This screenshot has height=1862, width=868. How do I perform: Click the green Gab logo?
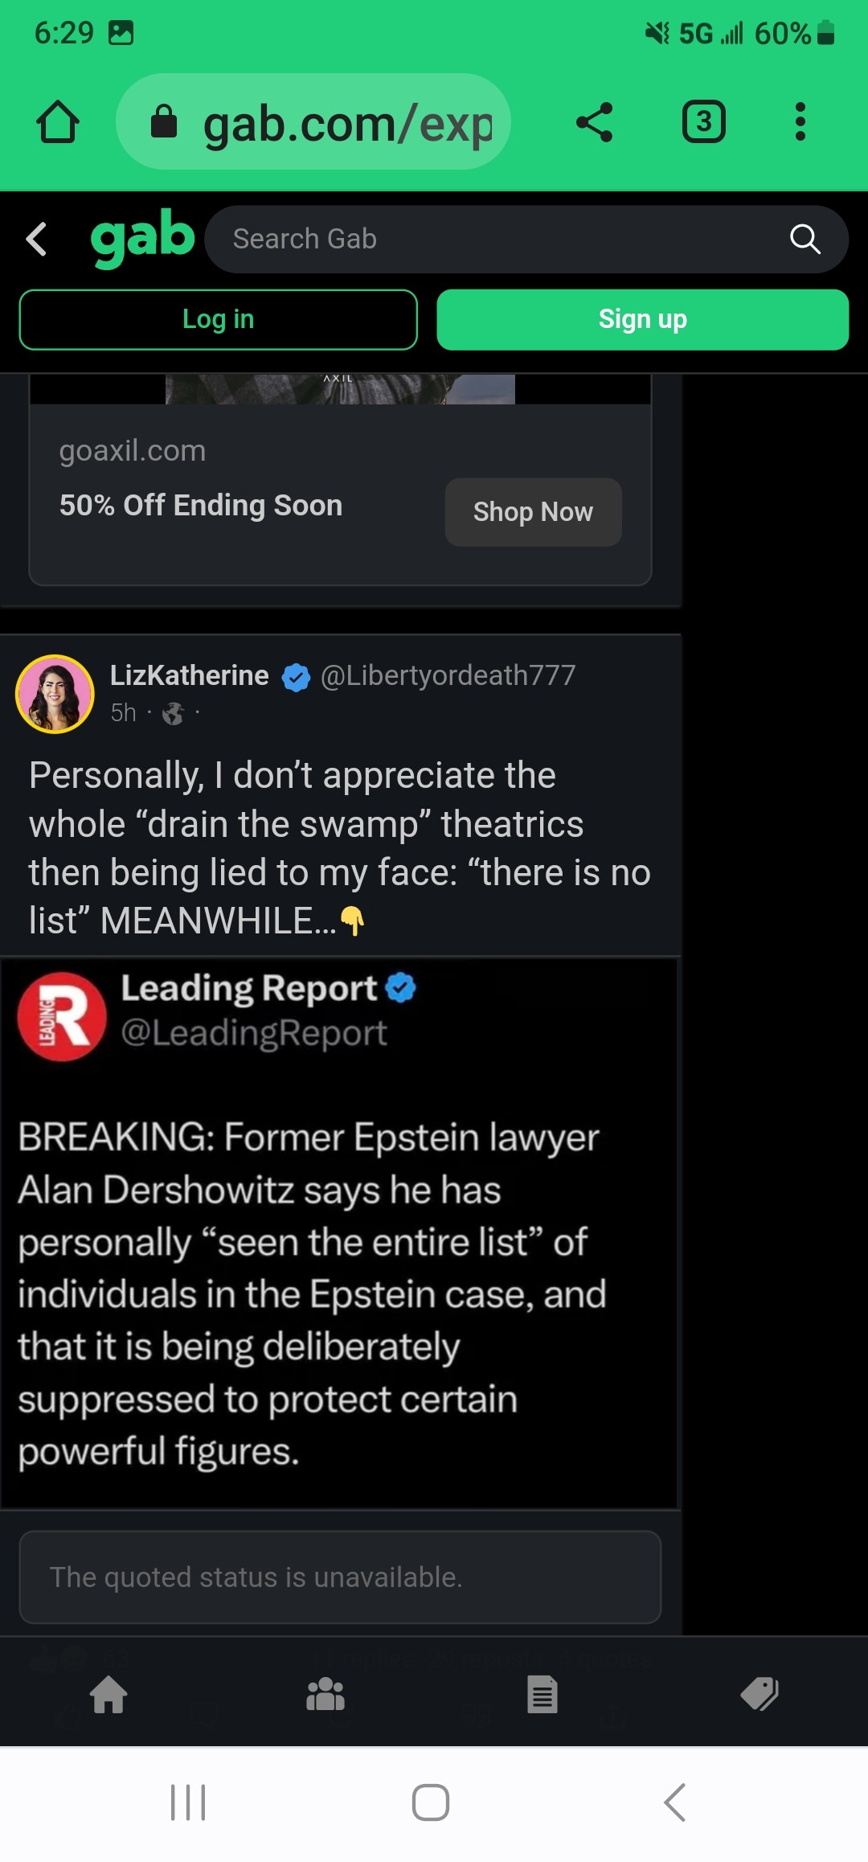tap(142, 238)
